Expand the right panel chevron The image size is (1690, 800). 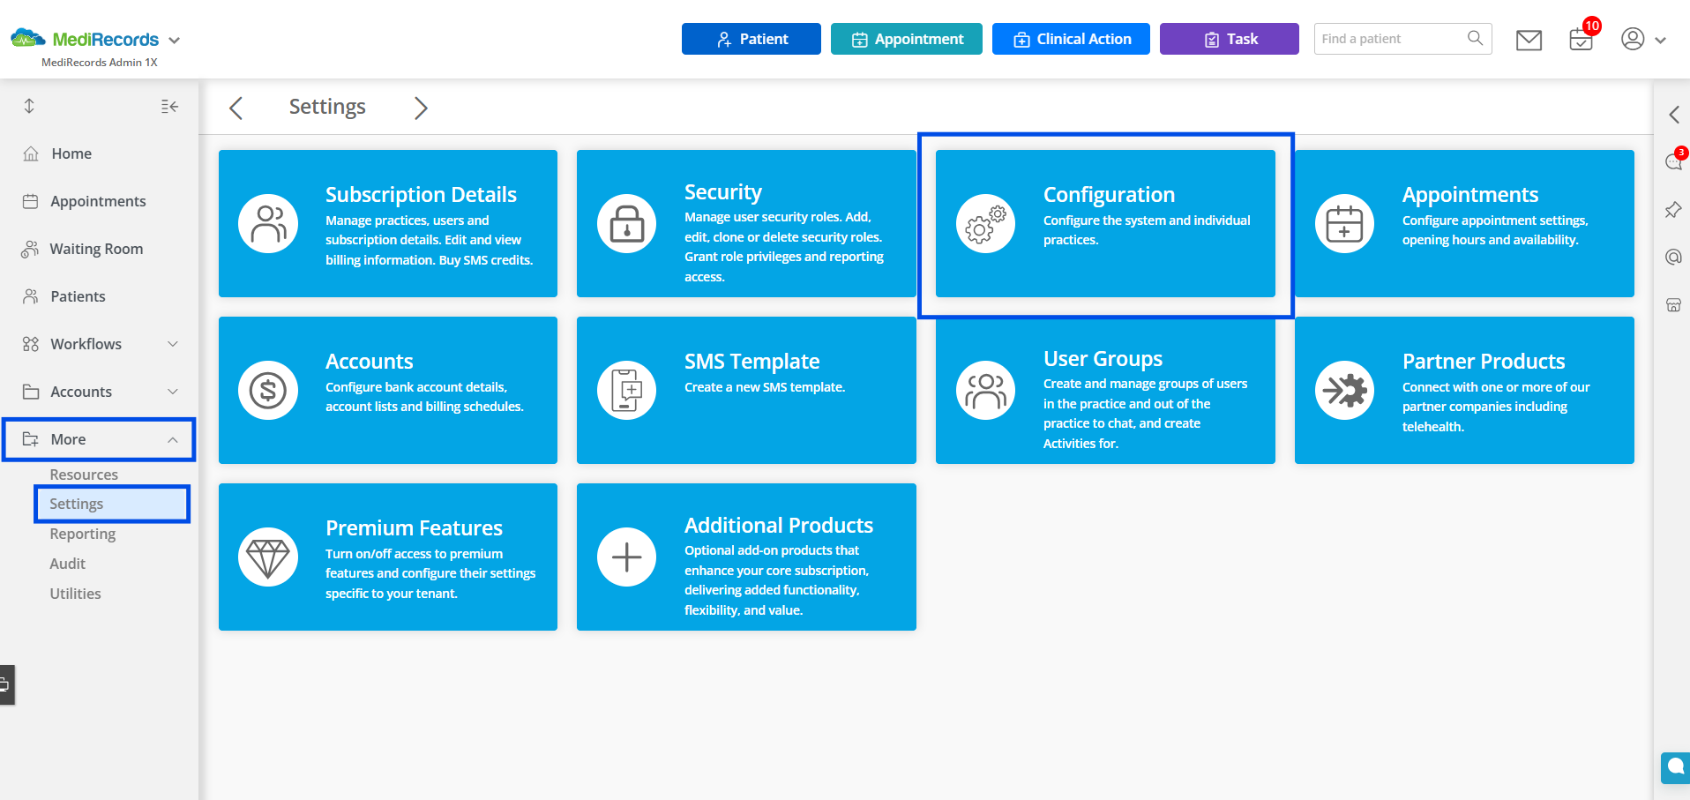click(x=1673, y=115)
